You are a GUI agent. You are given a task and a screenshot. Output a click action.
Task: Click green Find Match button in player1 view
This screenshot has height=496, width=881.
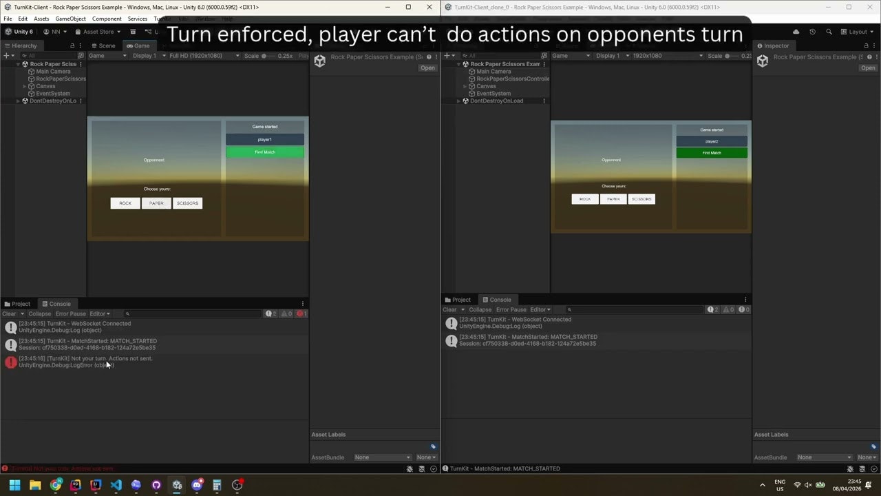(x=265, y=152)
